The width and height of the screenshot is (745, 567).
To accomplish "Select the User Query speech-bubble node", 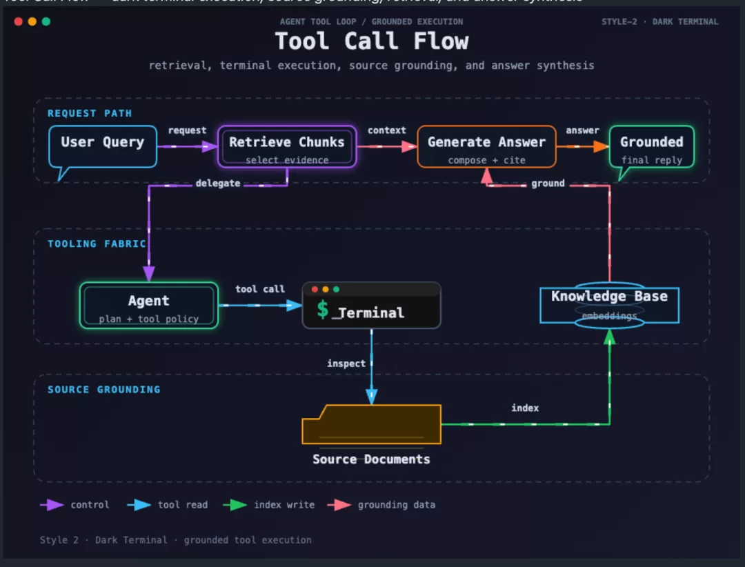I will [x=103, y=147].
